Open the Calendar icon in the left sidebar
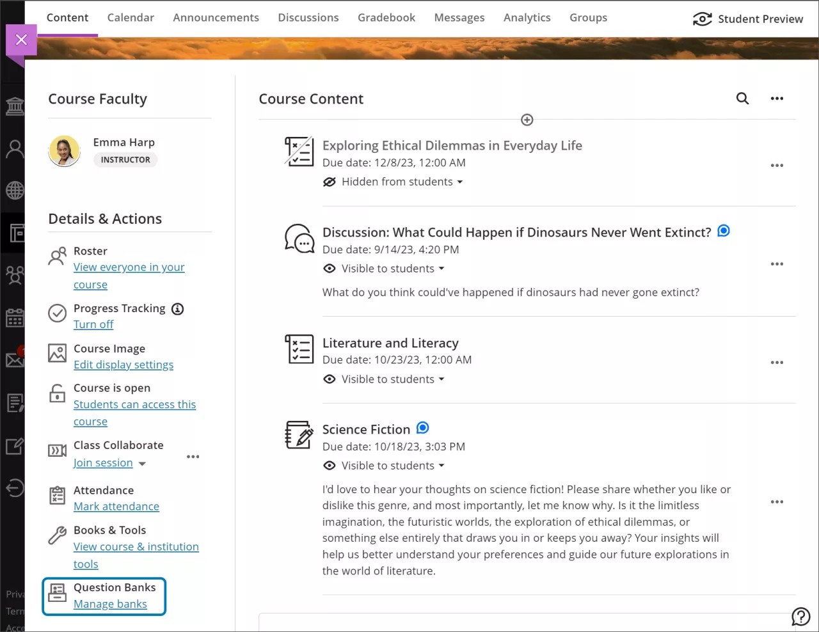This screenshot has width=819, height=632. click(14, 318)
